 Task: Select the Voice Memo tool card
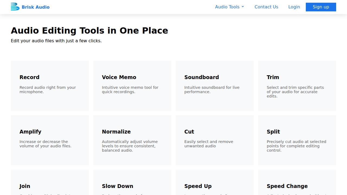pyautogui.click(x=132, y=86)
